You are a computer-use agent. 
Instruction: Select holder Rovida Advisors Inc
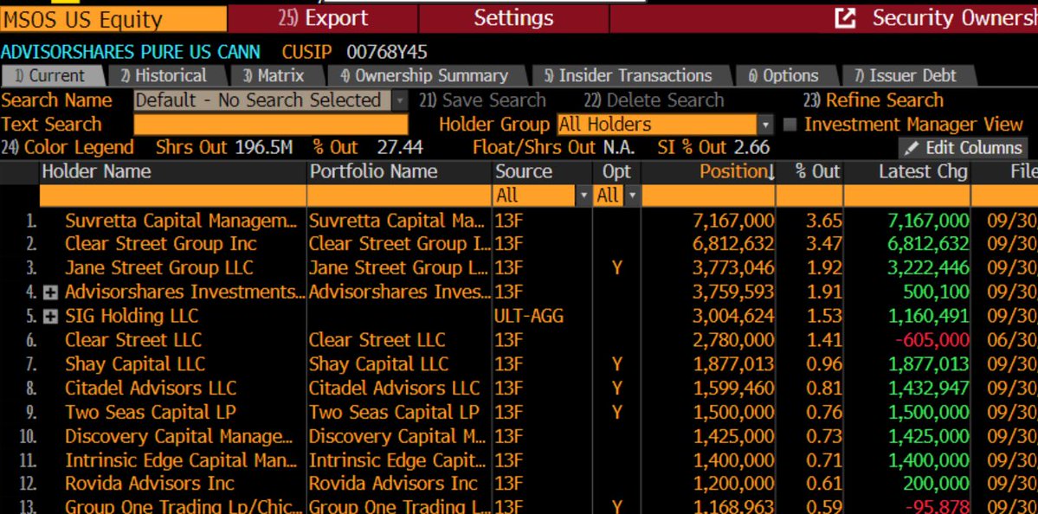pos(150,485)
